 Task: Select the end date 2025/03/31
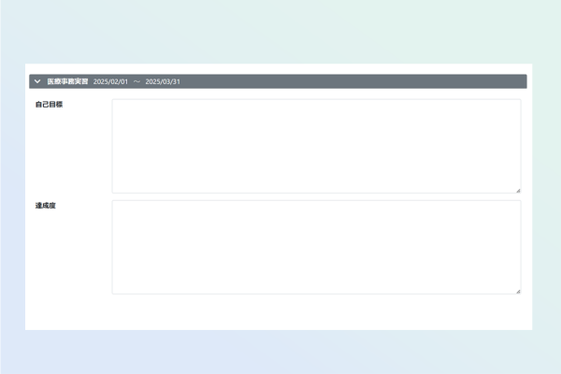(x=163, y=81)
